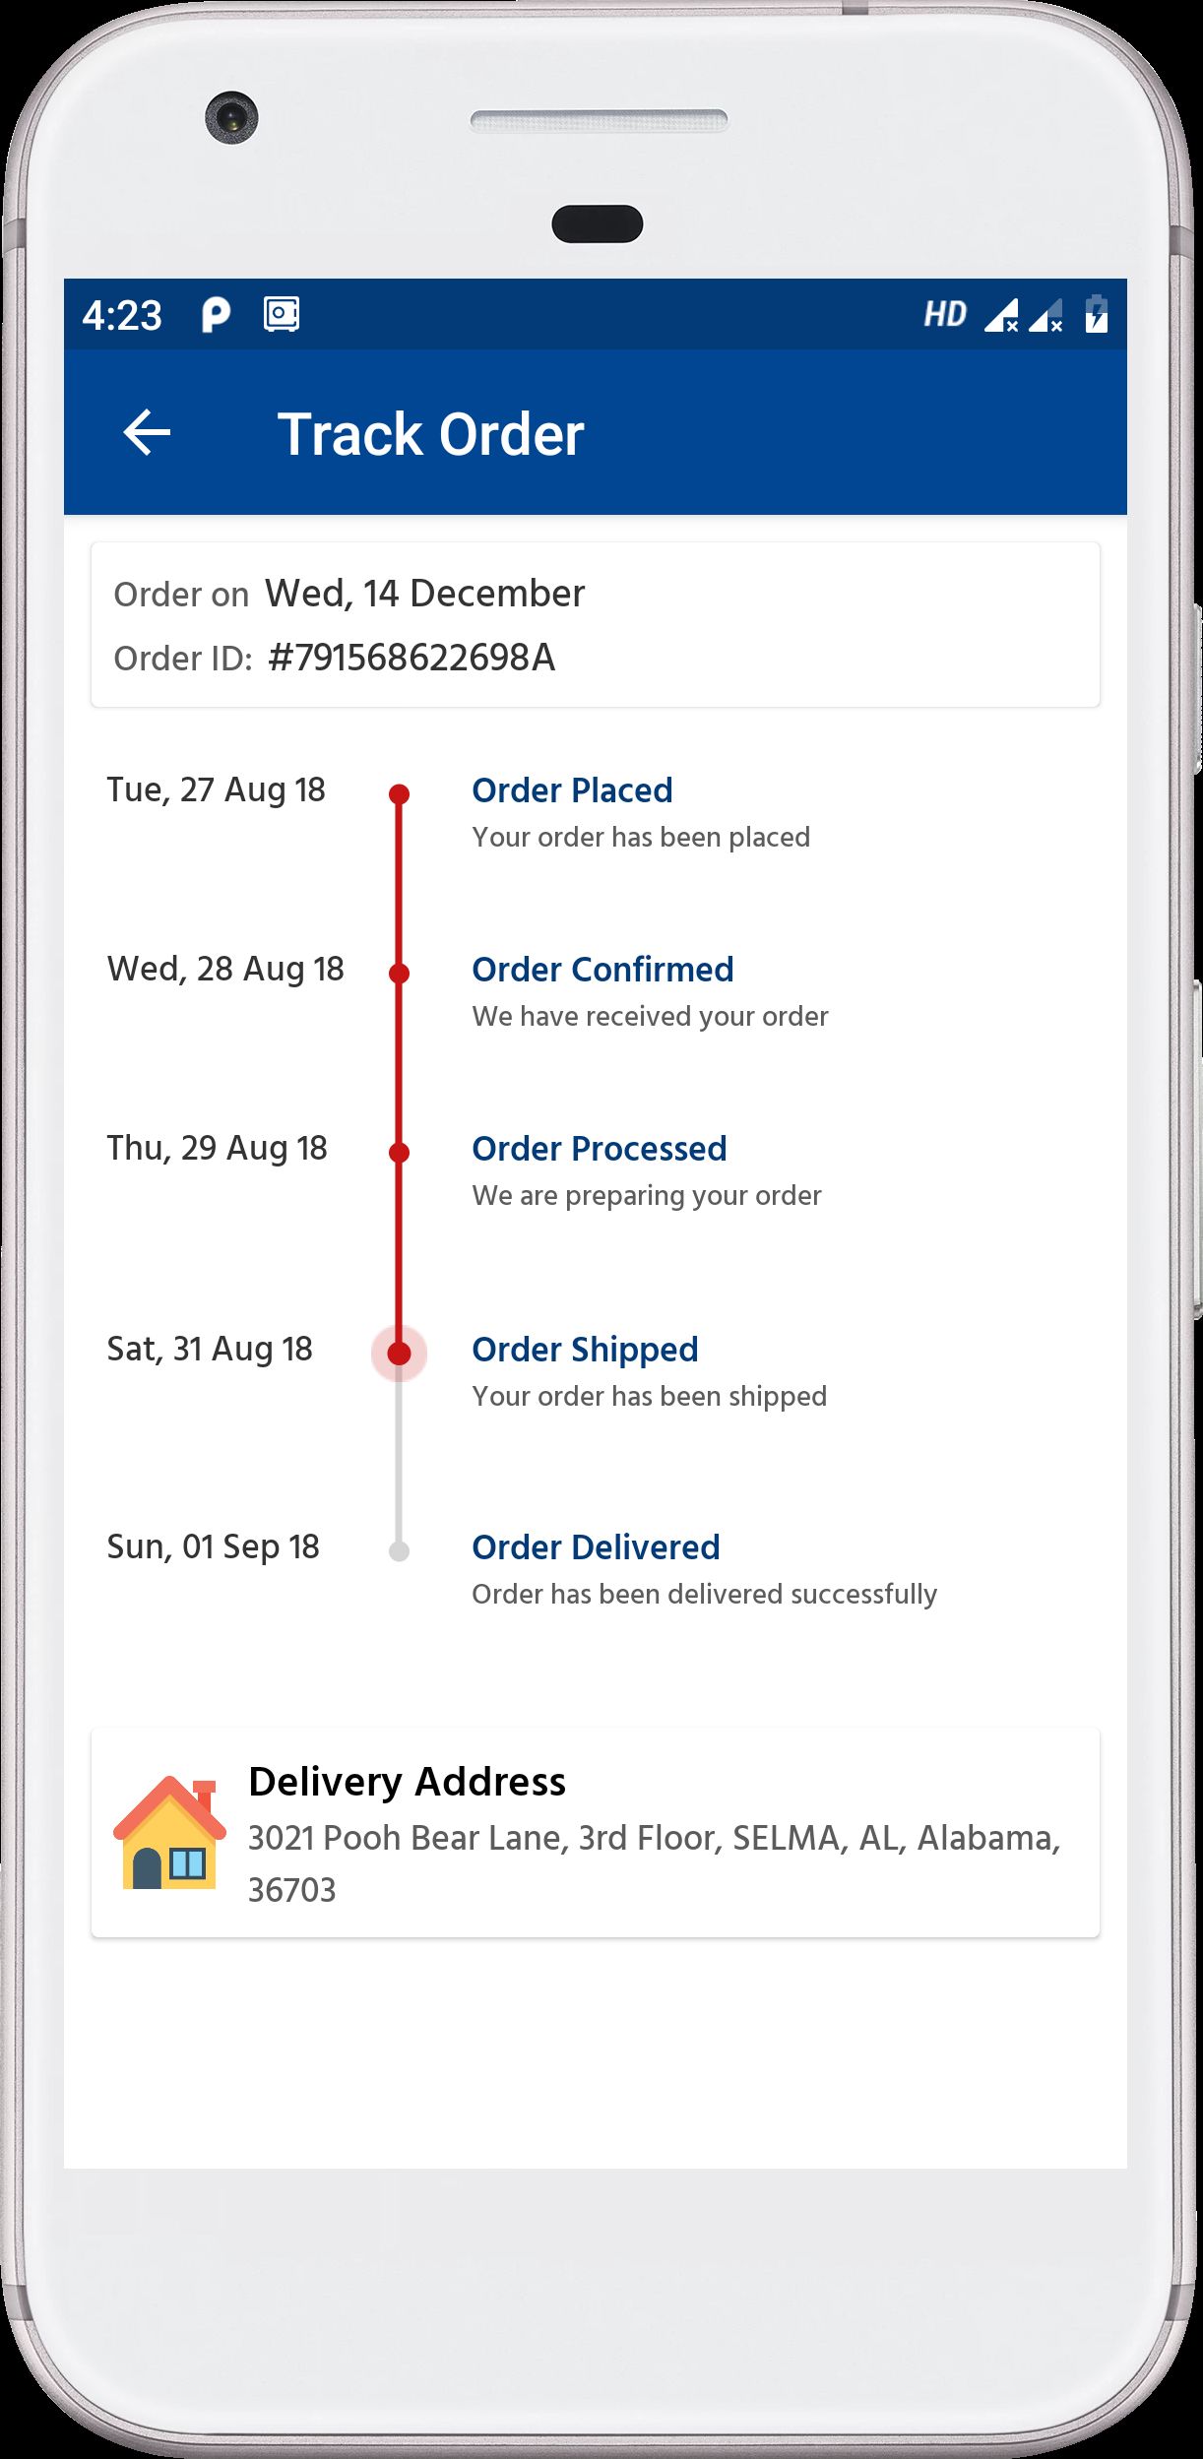Select the Order Processed timeline dot

(x=399, y=1152)
